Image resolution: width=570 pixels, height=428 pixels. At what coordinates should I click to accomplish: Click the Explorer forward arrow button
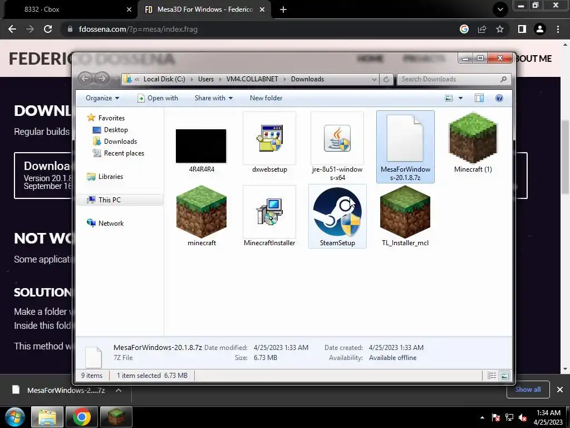pyautogui.click(x=102, y=79)
